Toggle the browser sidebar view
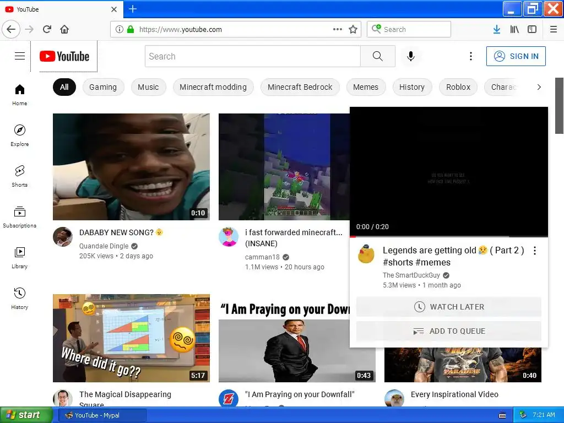 (x=532, y=29)
